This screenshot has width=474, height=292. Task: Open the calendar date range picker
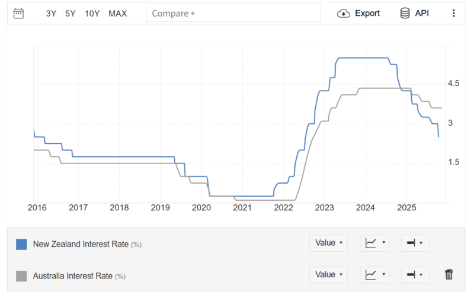18,13
